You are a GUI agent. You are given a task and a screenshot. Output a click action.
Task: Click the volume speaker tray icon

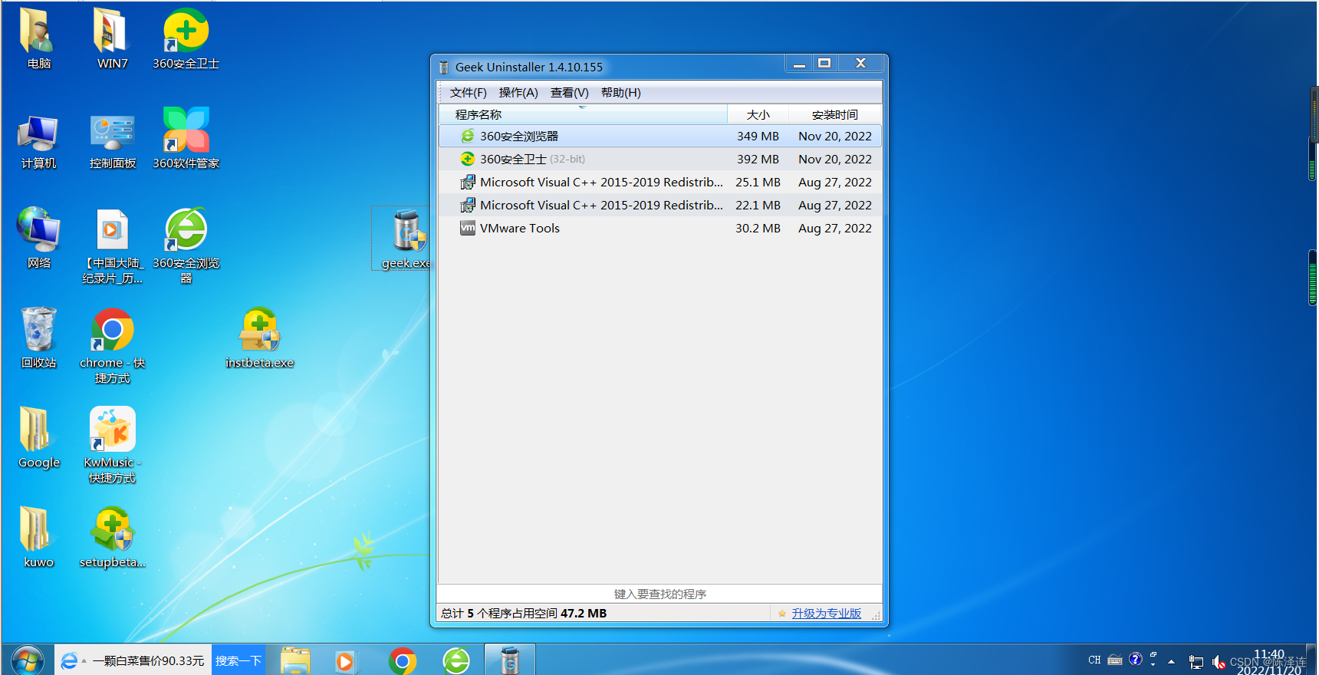1219,662
